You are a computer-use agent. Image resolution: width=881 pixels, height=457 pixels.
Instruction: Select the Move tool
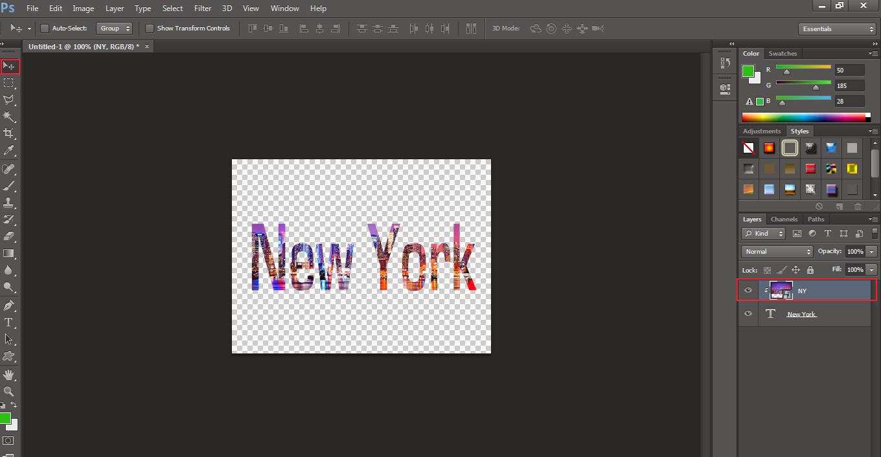tap(10, 66)
